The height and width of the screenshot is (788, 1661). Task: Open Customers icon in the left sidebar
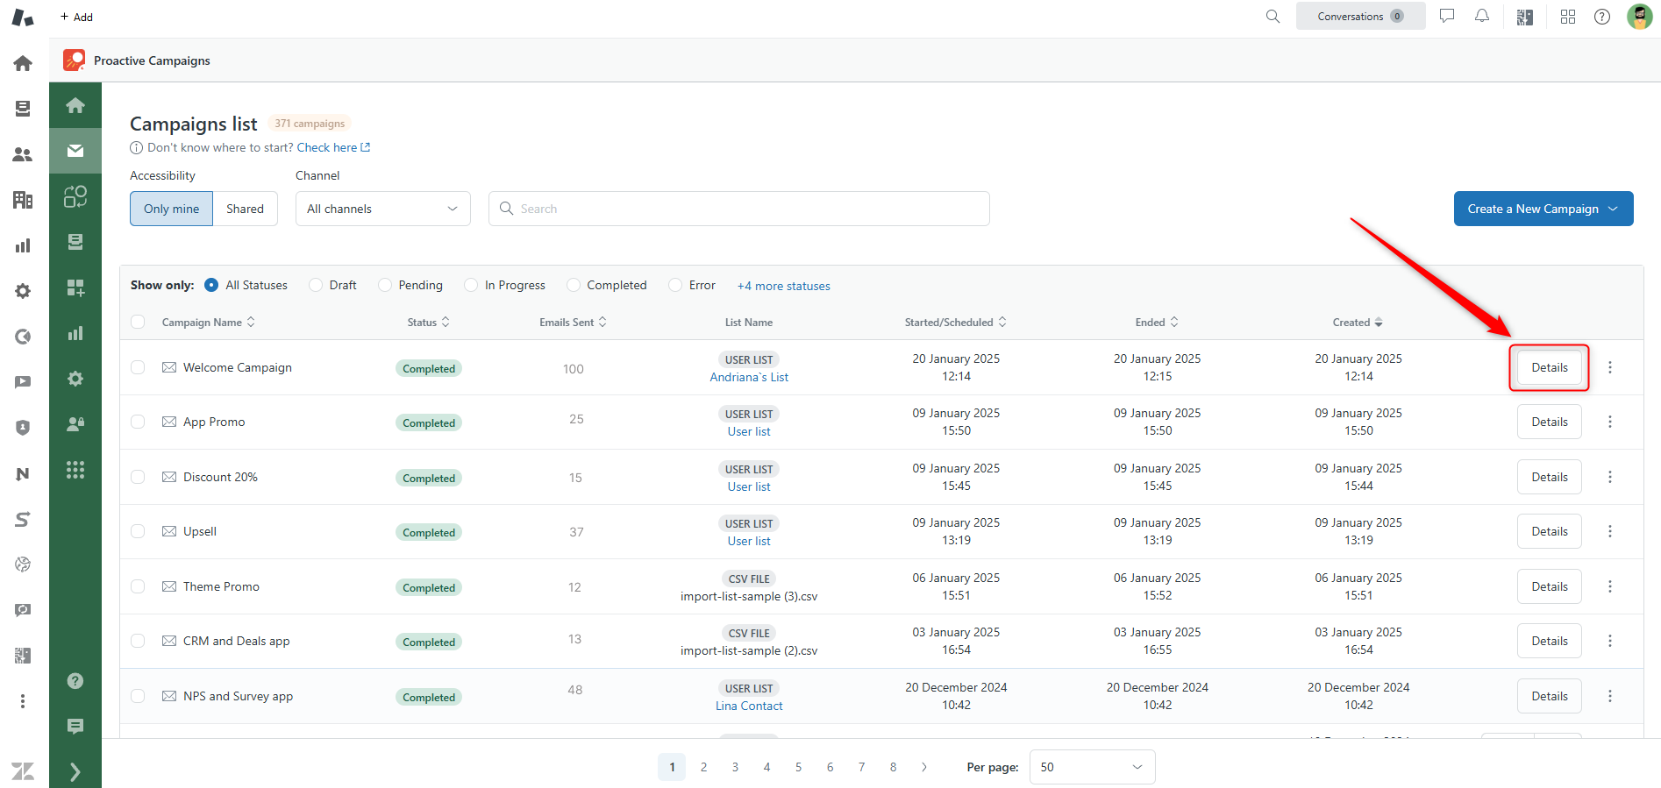click(x=23, y=154)
